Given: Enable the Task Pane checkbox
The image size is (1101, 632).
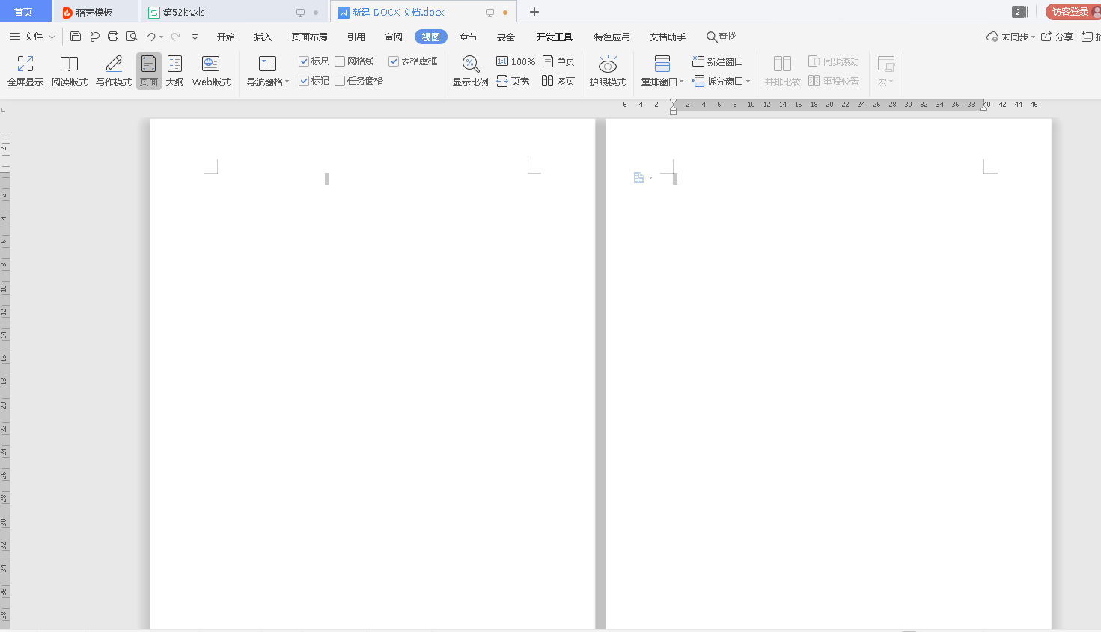Looking at the screenshot, I should click(x=340, y=81).
